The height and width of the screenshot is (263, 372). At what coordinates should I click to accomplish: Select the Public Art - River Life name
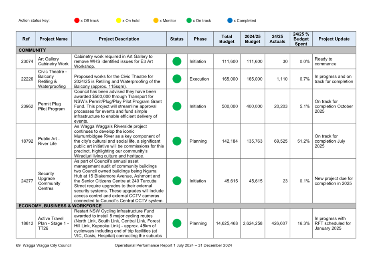coord(49,141)
